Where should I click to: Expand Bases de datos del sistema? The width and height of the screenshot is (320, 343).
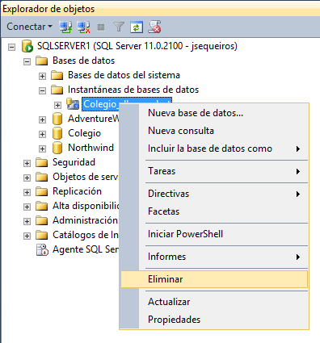tap(42, 76)
